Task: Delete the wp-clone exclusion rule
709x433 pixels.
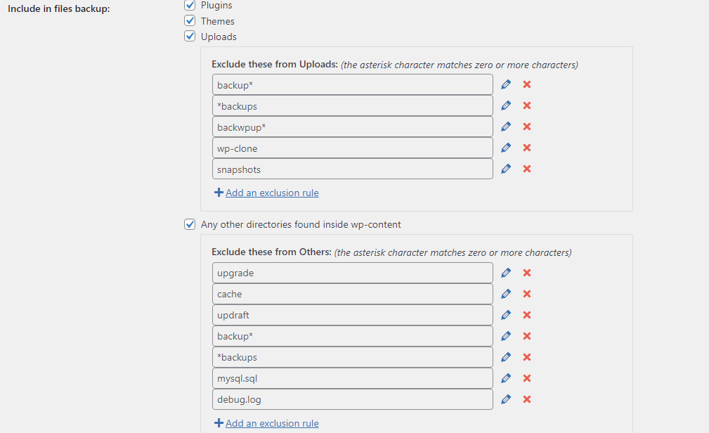Action: coord(527,148)
